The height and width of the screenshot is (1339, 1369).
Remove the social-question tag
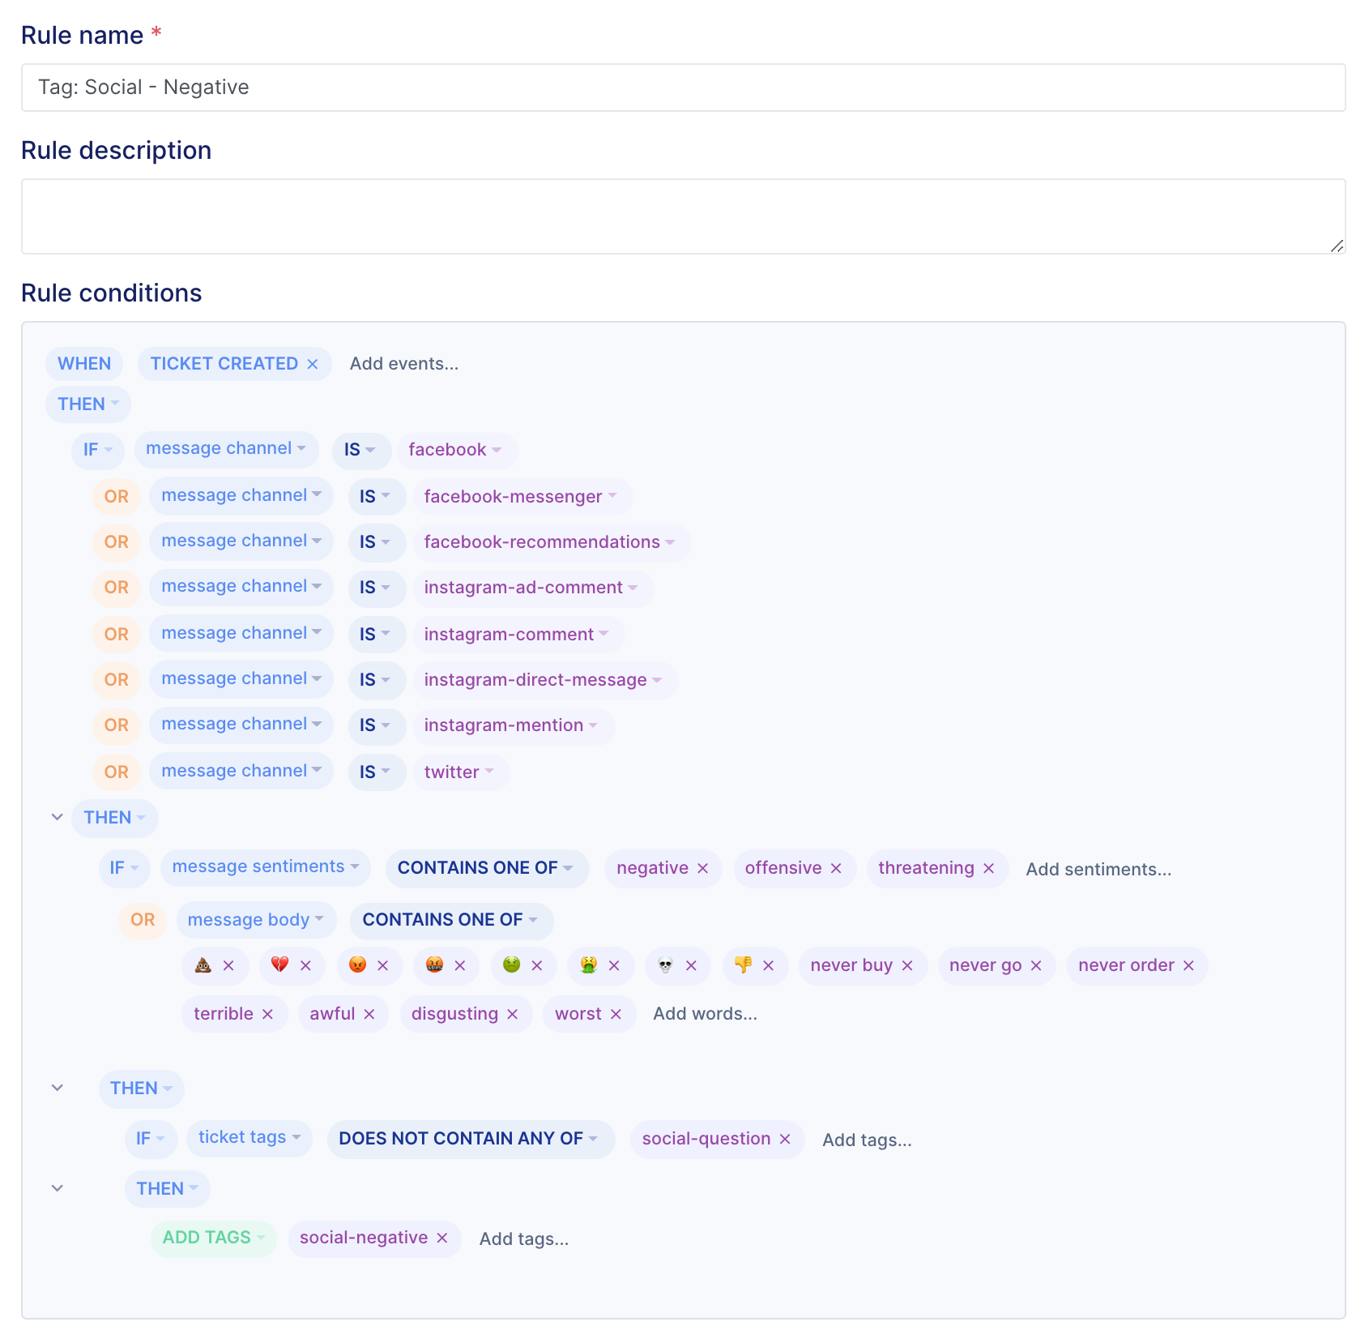coord(785,1139)
